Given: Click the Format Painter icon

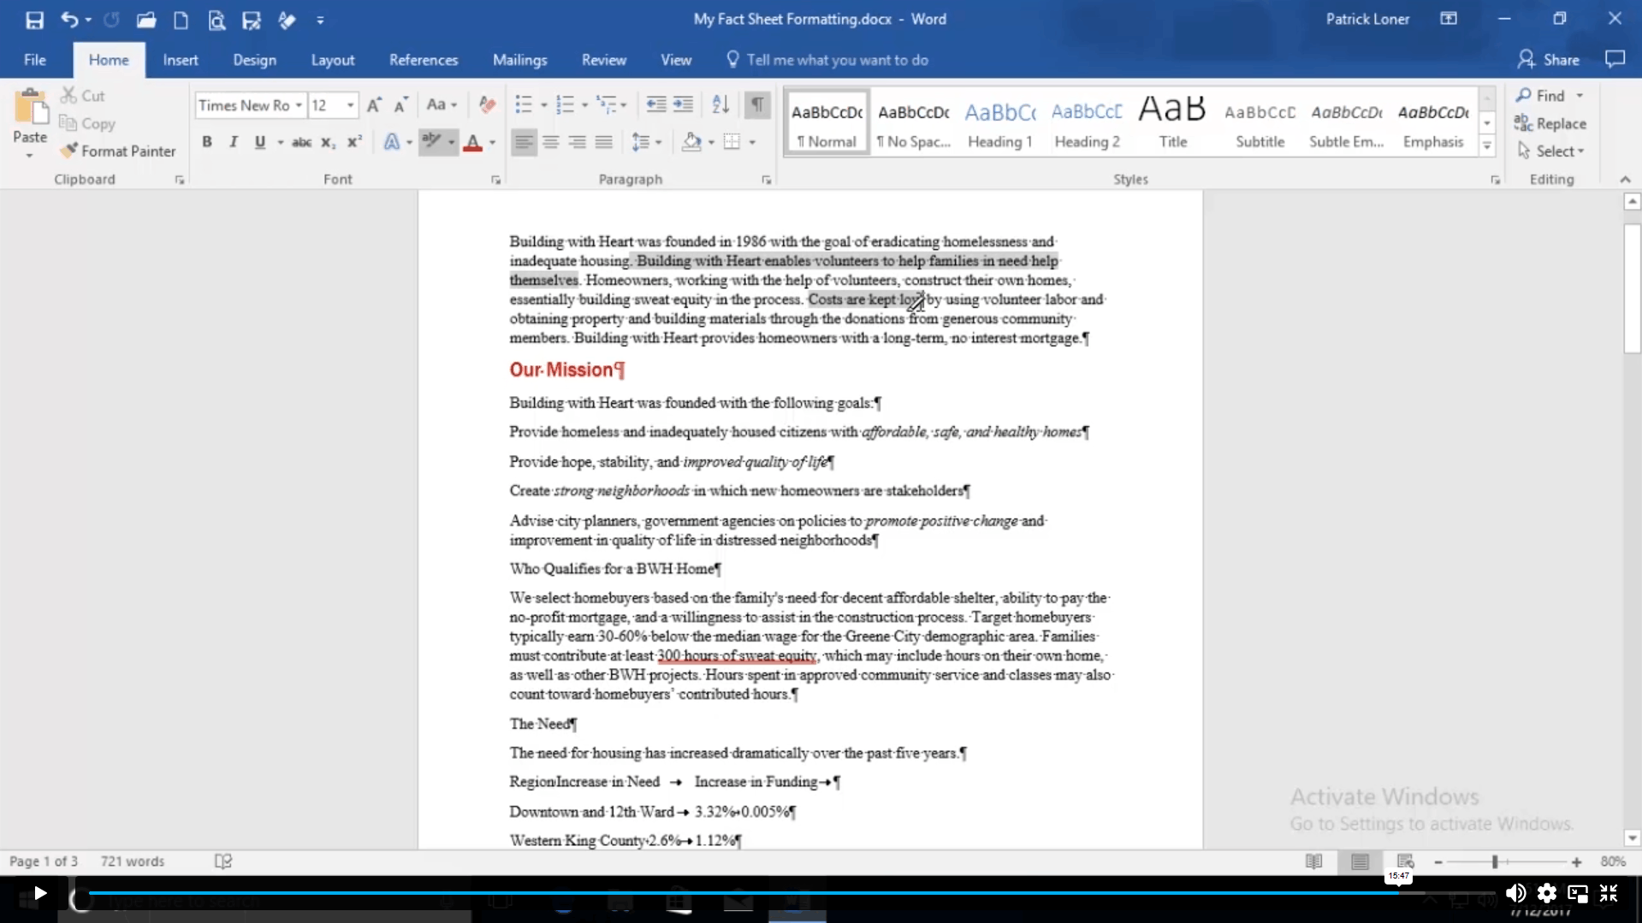Looking at the screenshot, I should 69,151.
